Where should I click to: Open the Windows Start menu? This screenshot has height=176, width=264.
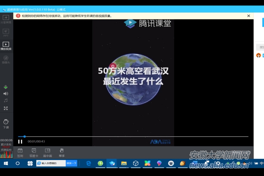pyautogui.click(x=6, y=164)
